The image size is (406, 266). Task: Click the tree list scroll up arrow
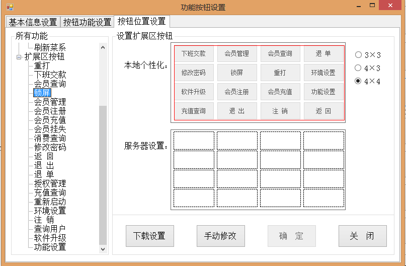click(103, 47)
